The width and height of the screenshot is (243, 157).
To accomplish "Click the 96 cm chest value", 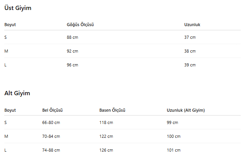I will click(72, 65).
